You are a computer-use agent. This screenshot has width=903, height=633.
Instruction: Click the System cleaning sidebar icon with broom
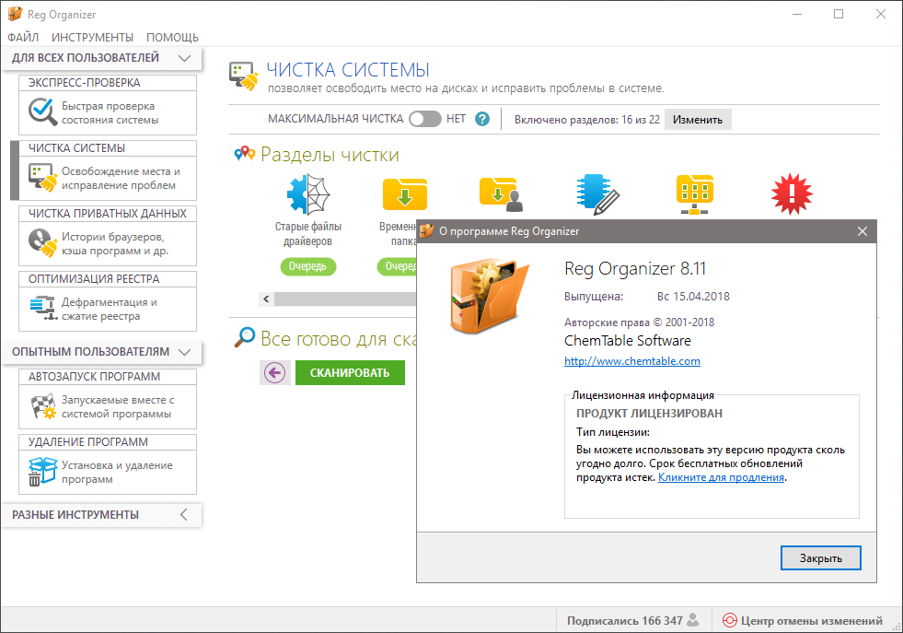click(42, 178)
